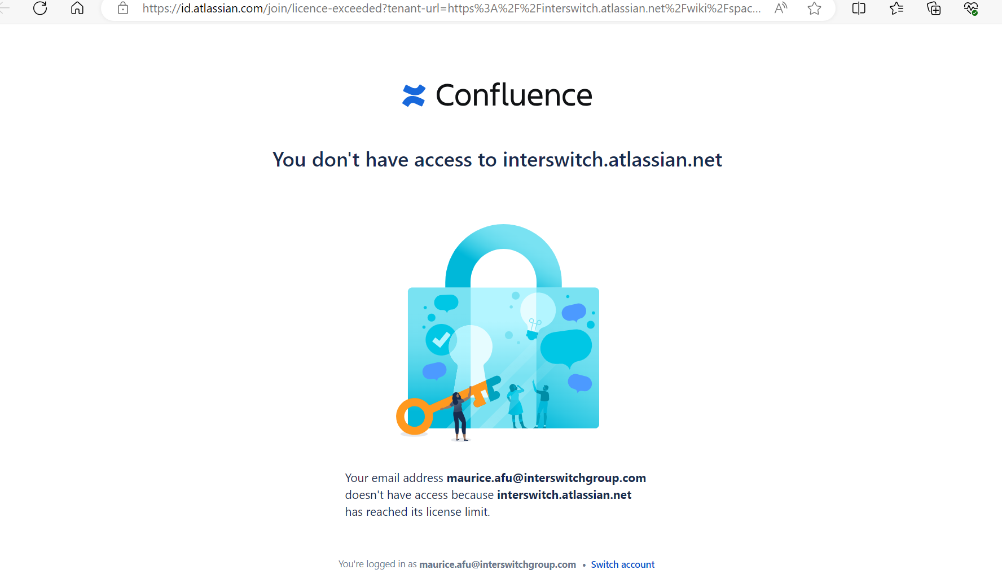1002x587 pixels.
Task: Click bold interswitch.atlassian.net in the message
Action: click(564, 495)
